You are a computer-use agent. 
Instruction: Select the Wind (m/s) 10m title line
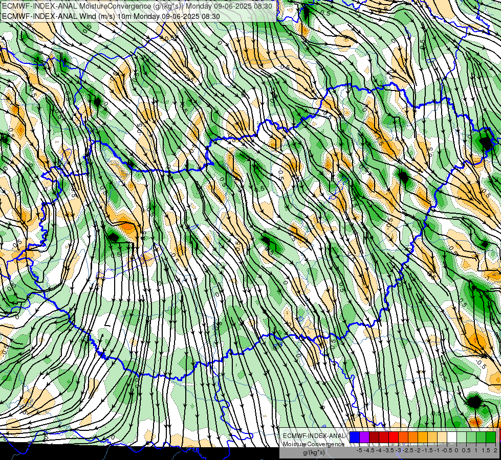111,16
